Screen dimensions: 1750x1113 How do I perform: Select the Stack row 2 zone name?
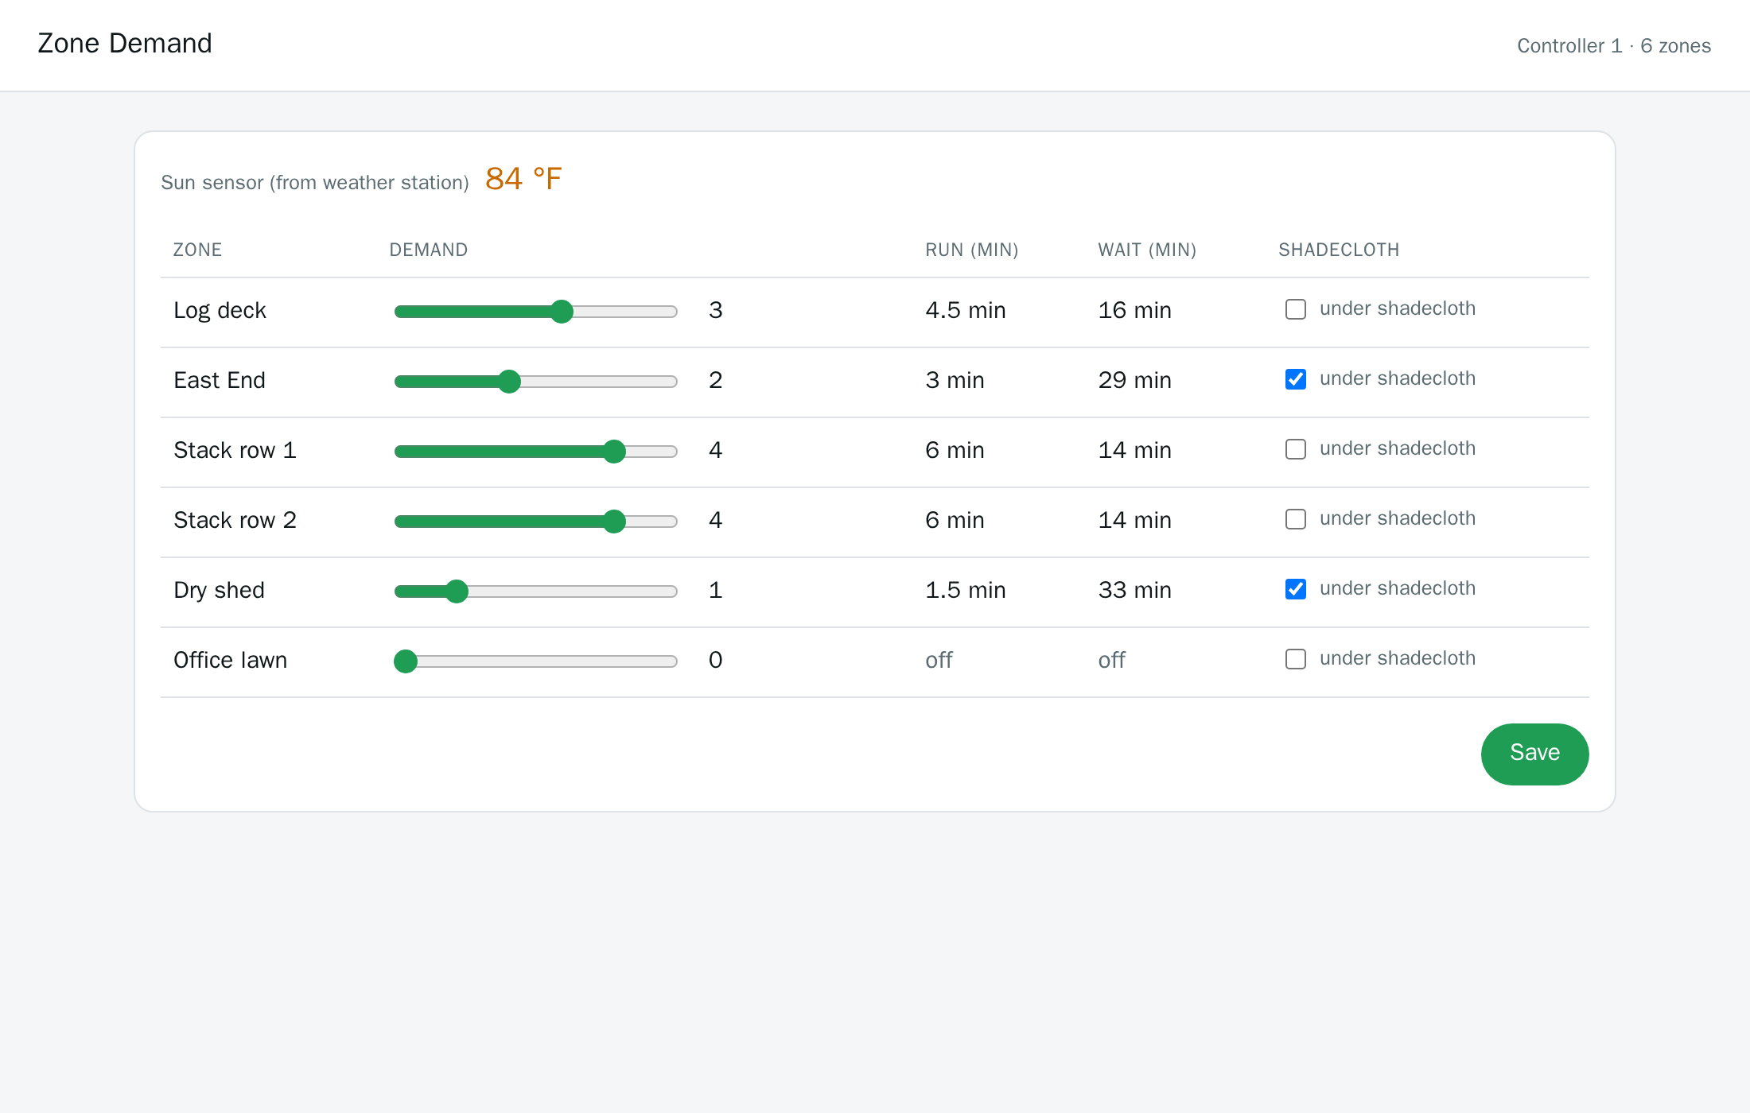[235, 520]
